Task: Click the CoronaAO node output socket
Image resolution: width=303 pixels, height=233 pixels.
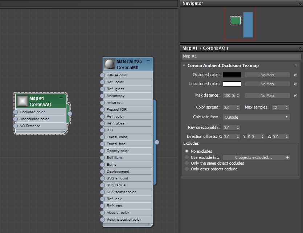Action: (70, 114)
